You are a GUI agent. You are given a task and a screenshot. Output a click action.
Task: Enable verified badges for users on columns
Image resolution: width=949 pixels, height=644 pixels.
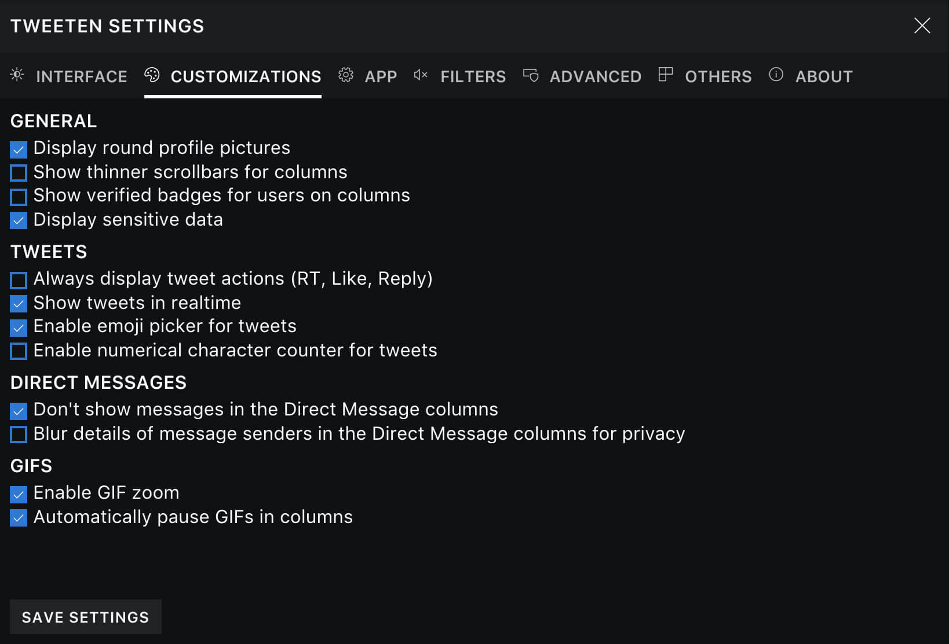[x=19, y=197]
